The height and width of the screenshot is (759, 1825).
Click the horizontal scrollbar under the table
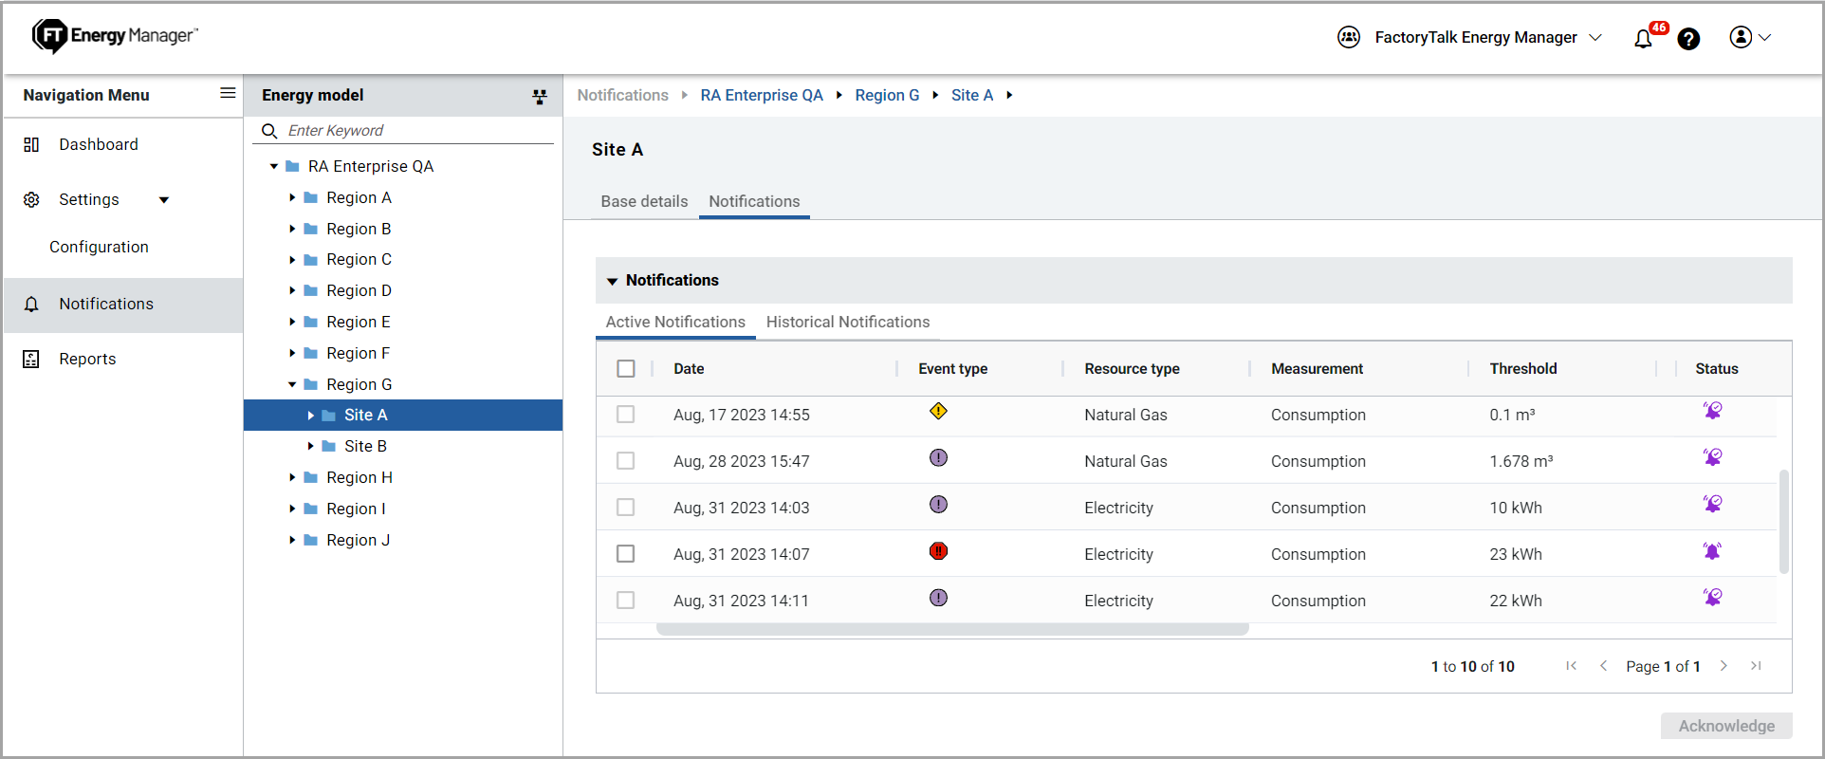pyautogui.click(x=952, y=629)
